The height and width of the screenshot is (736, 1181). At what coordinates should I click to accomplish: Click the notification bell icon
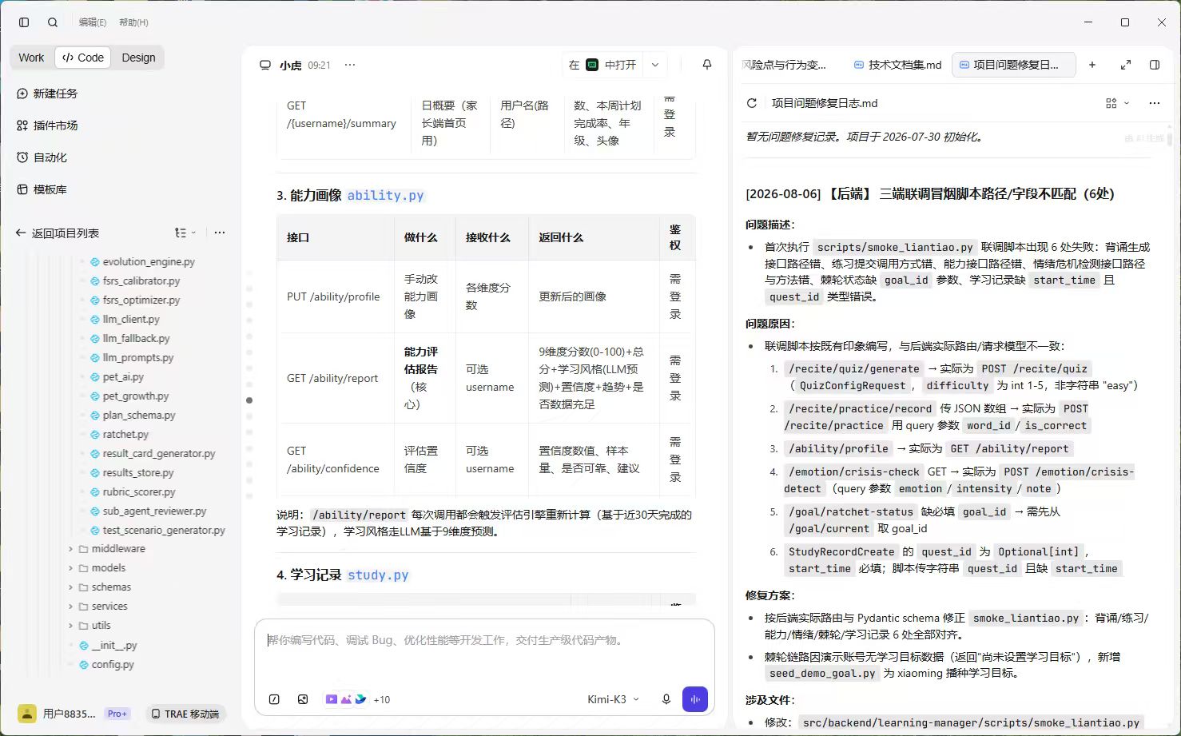[707, 65]
